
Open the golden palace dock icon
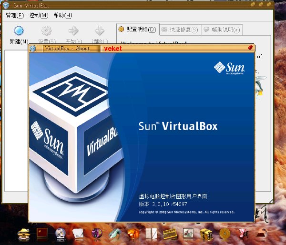pyautogui.click(x=24, y=234)
